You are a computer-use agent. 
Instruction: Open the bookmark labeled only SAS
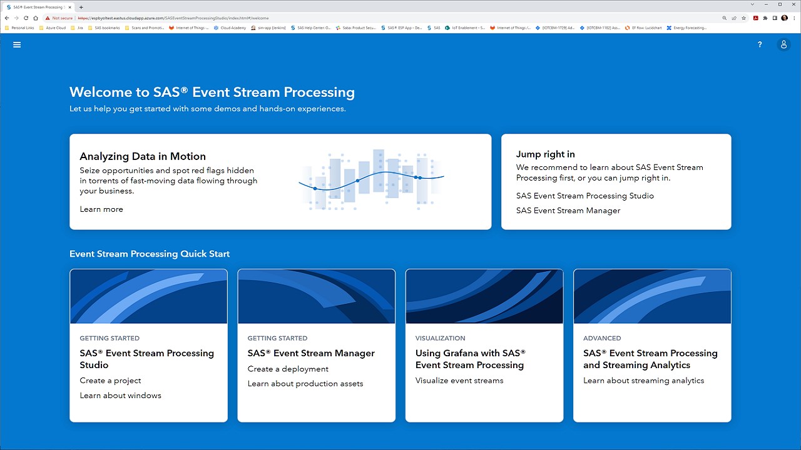(434, 28)
